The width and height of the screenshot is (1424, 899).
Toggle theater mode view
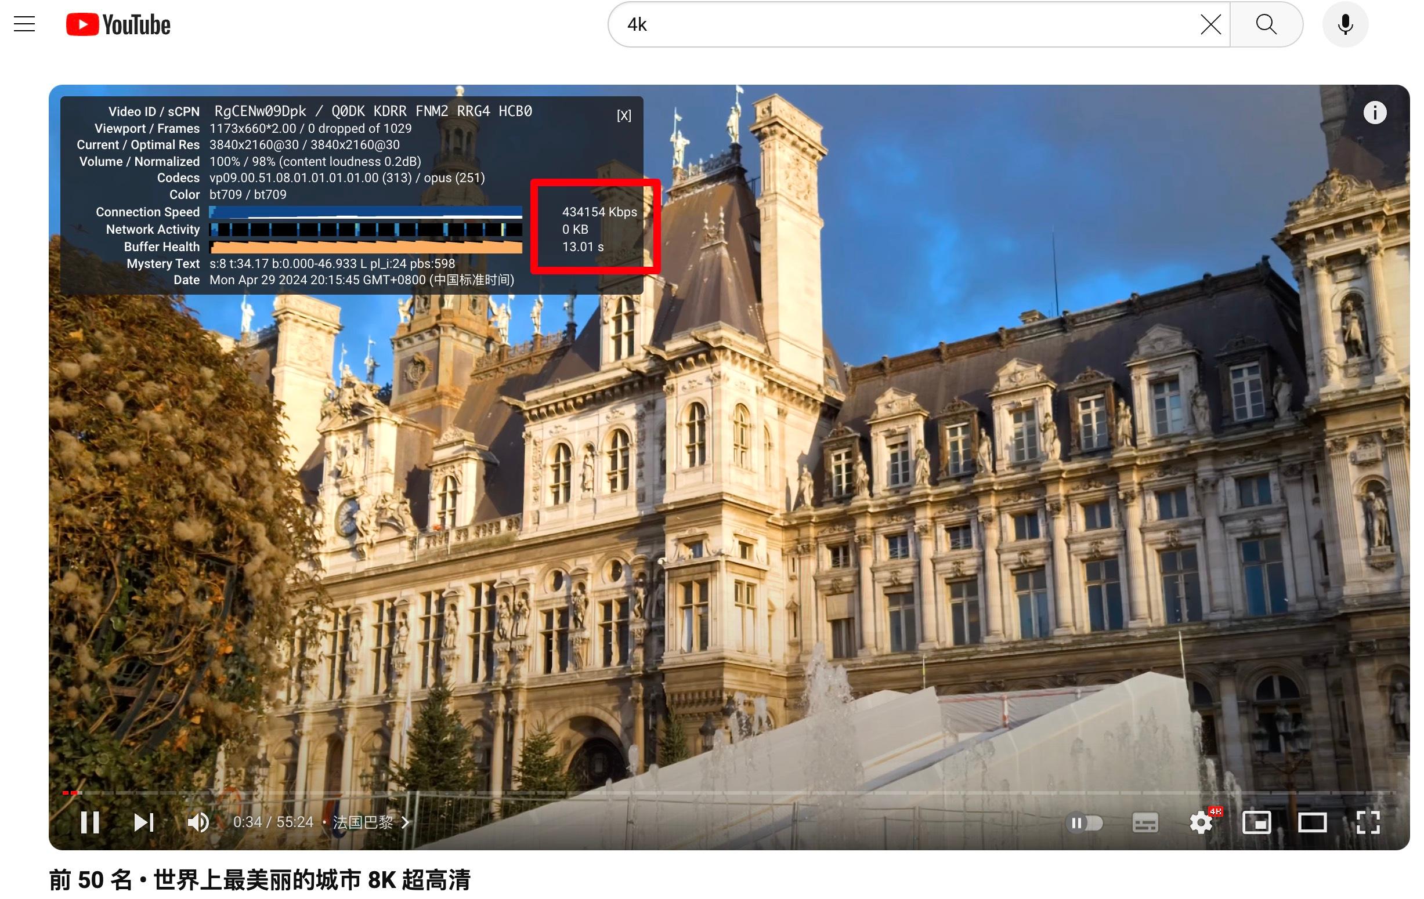[1311, 822]
